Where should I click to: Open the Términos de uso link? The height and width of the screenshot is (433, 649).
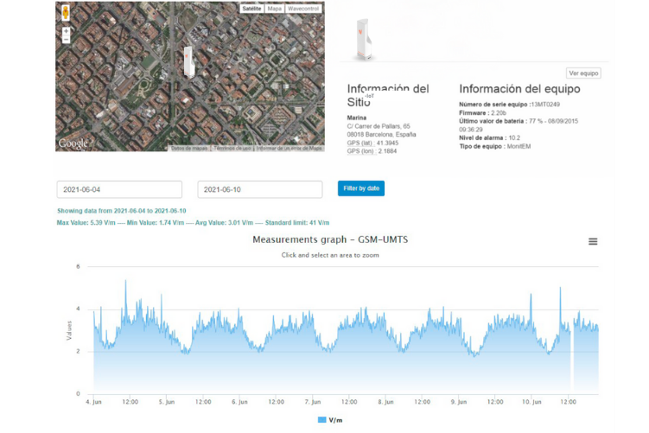tap(233, 149)
